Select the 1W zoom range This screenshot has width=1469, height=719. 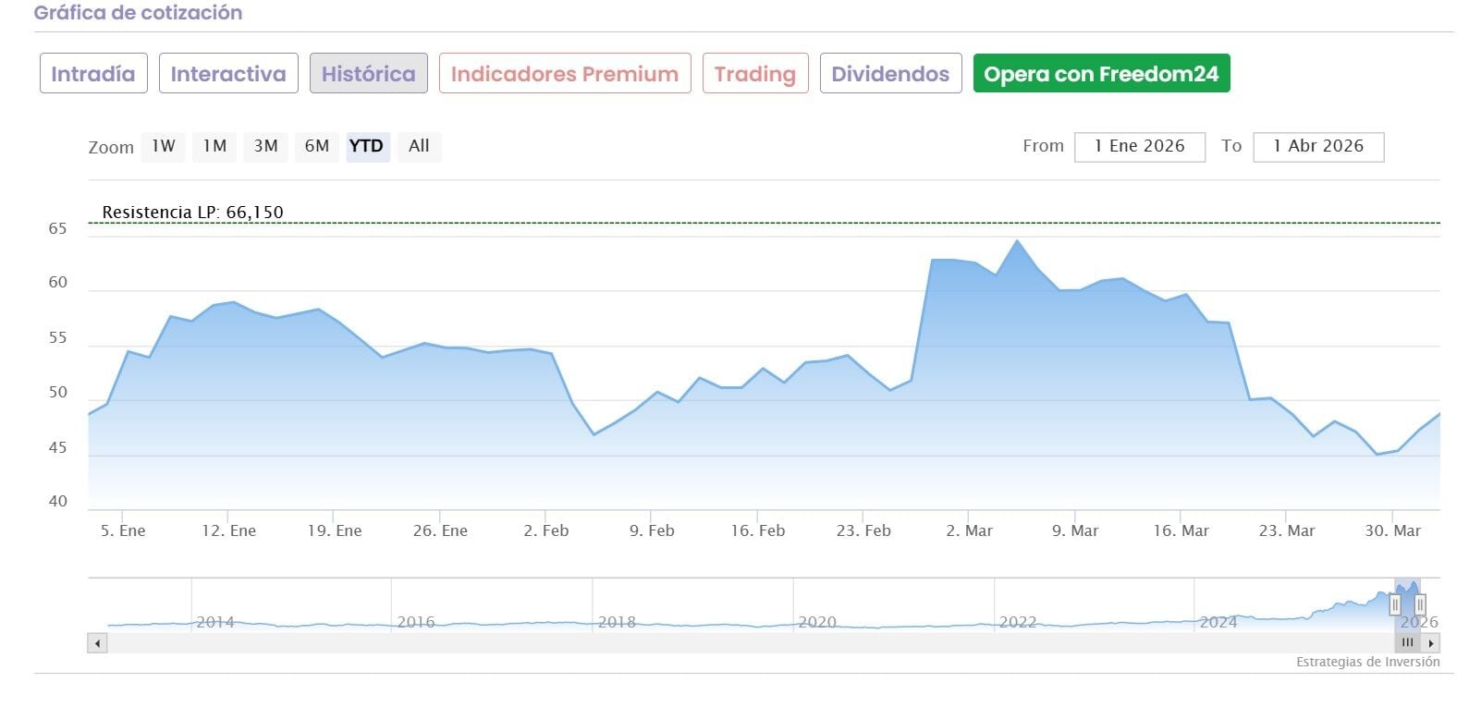pyautogui.click(x=164, y=146)
